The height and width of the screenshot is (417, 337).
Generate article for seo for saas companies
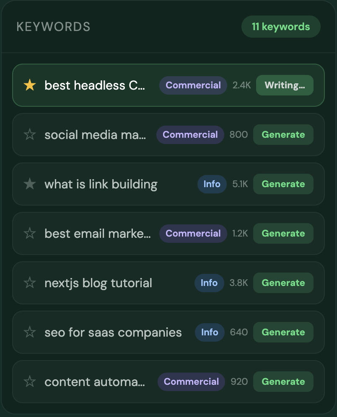point(283,332)
